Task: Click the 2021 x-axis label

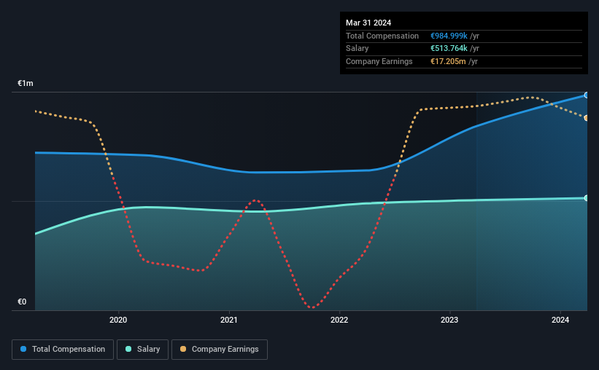Action: [229, 320]
